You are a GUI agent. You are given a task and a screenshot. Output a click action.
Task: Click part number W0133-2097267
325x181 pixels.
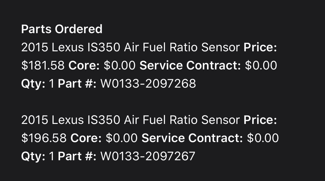click(x=148, y=157)
